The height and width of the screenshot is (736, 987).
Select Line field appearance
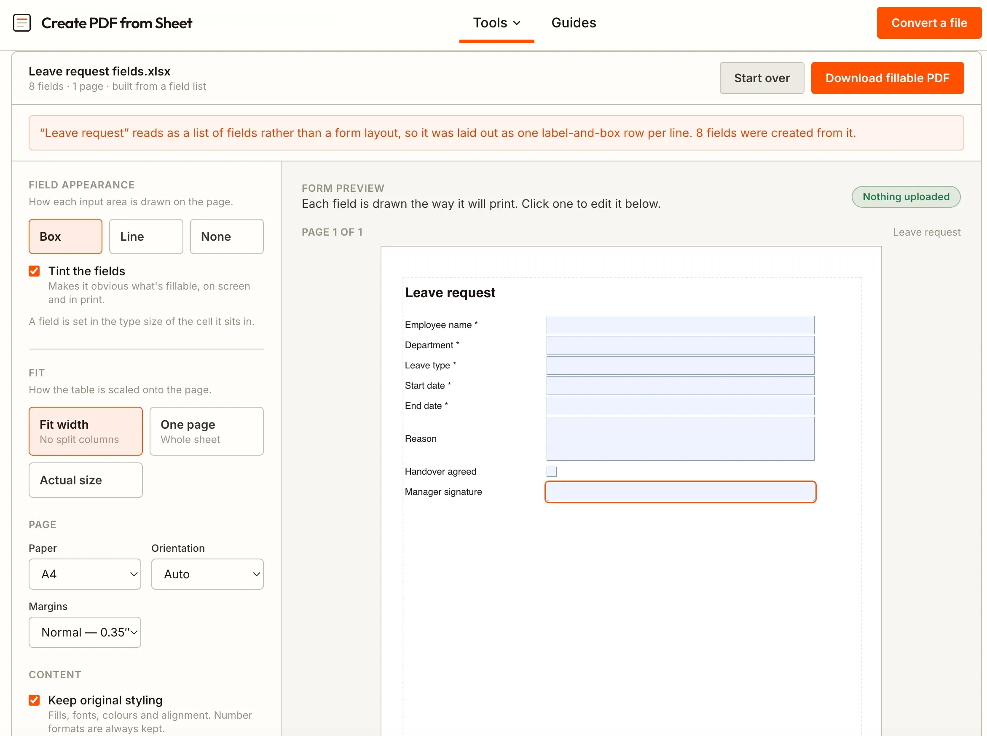click(146, 236)
